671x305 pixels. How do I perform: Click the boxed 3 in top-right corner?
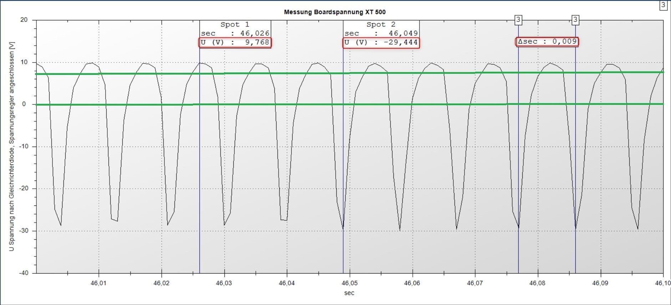click(x=663, y=5)
